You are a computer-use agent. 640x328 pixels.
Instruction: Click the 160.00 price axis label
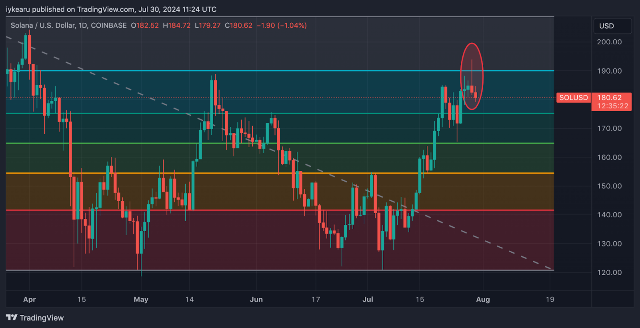[609, 157]
